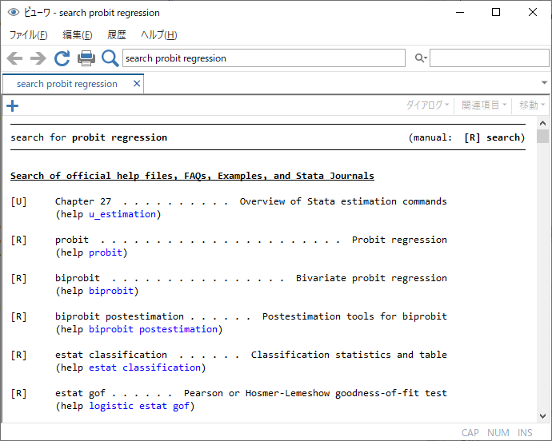Click the vertical scrollbar thumb
Viewport: 552px width, 441px height.
click(543, 136)
